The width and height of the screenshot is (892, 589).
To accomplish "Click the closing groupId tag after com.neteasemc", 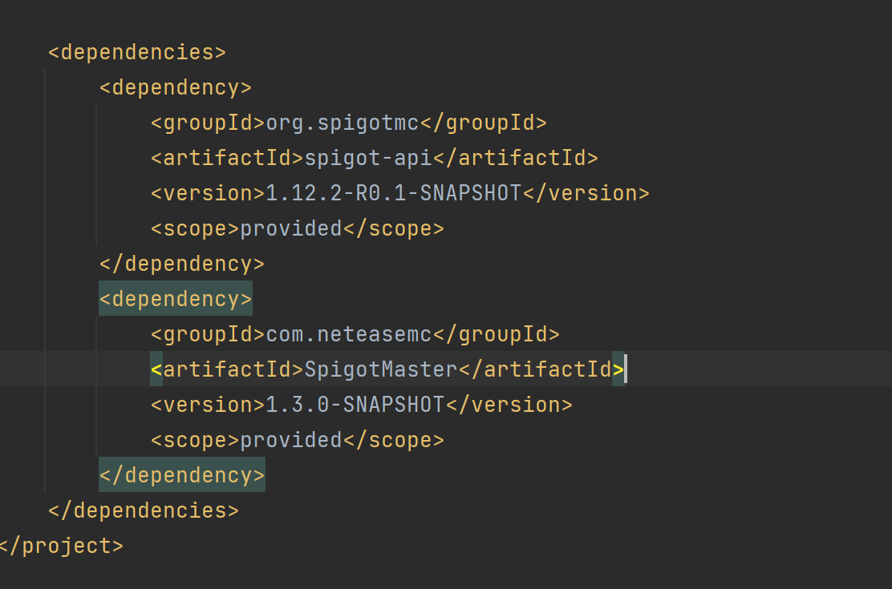I will [x=496, y=334].
